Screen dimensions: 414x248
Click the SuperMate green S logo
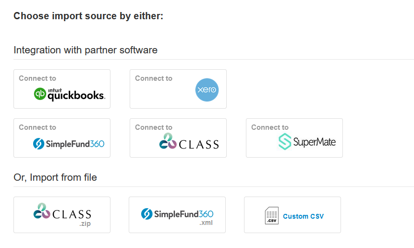(285, 142)
